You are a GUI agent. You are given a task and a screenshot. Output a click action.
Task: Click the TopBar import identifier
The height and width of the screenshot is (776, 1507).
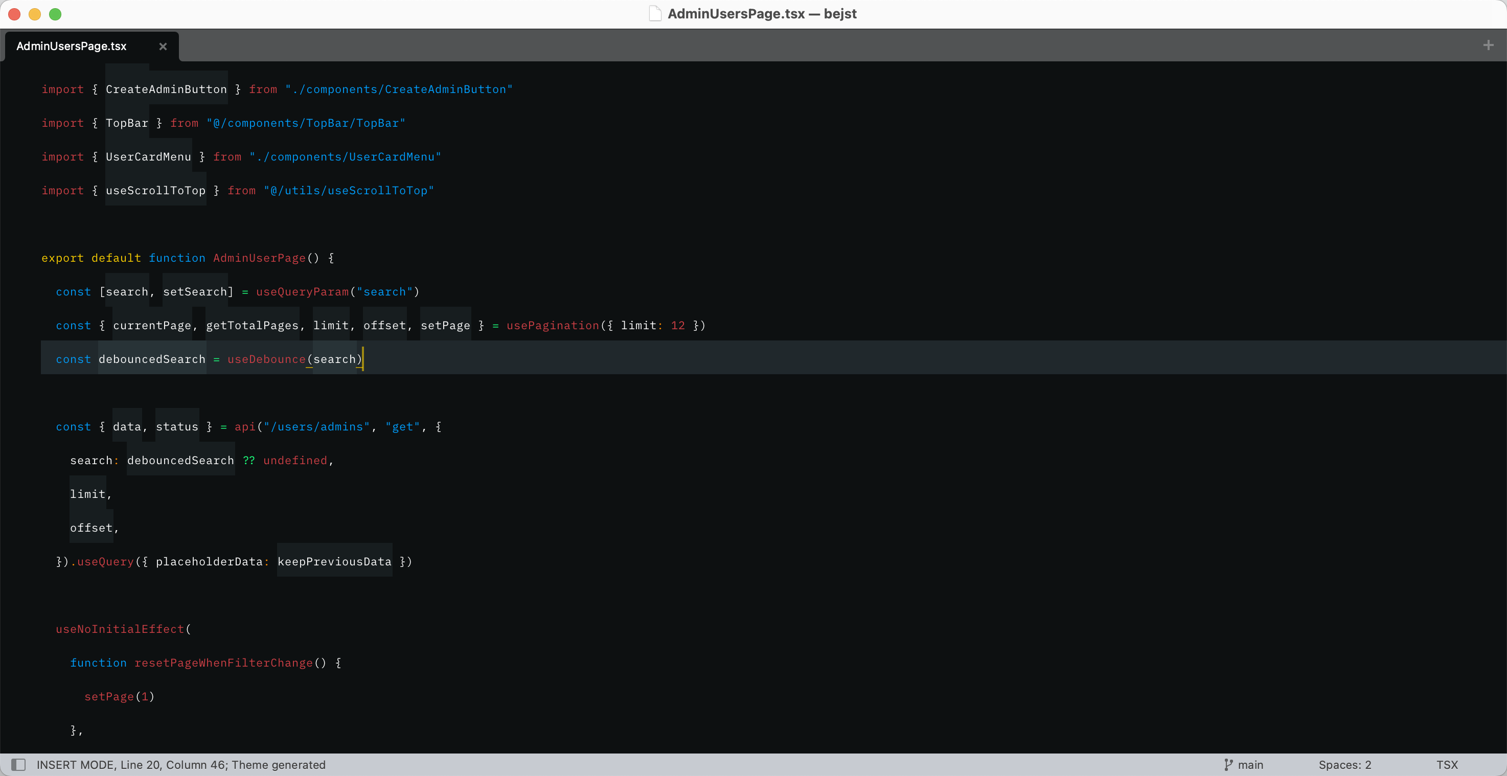127,123
